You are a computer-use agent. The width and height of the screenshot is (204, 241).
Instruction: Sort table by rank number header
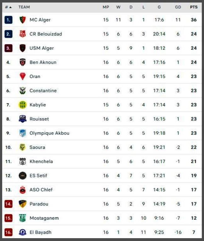[x=8, y=7]
